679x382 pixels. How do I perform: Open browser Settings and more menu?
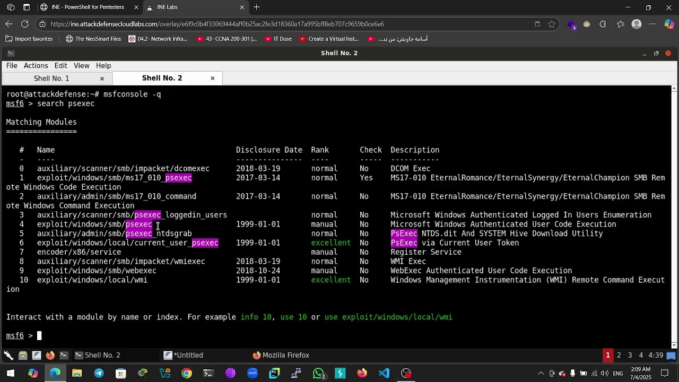click(652, 24)
